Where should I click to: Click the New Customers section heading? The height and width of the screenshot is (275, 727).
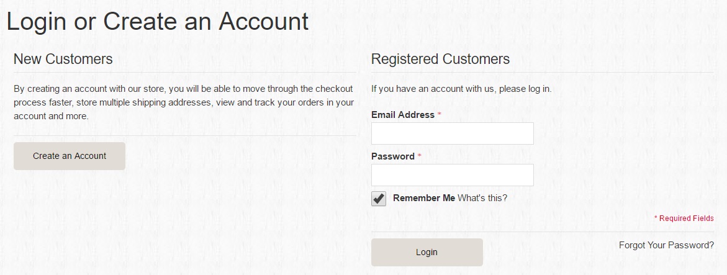point(63,59)
